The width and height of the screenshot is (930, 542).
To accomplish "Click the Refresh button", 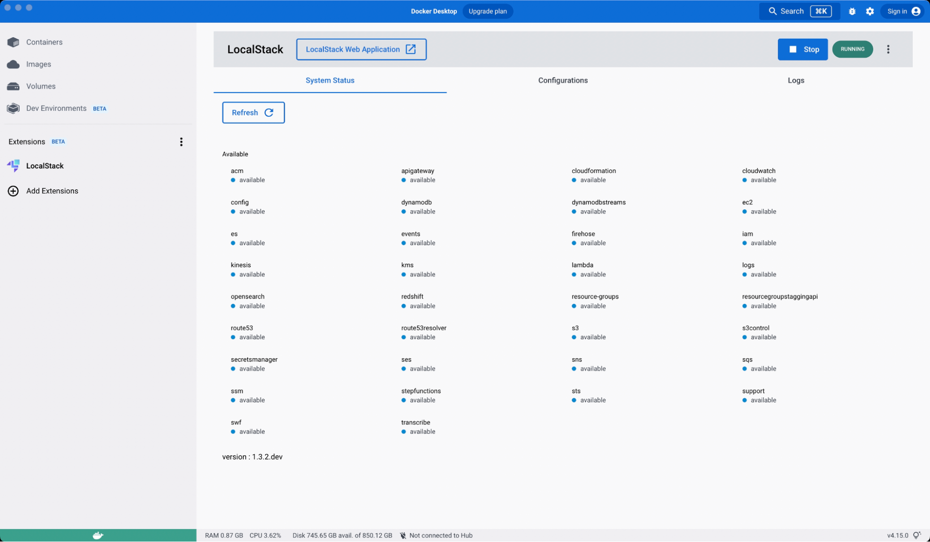I will [x=253, y=112].
